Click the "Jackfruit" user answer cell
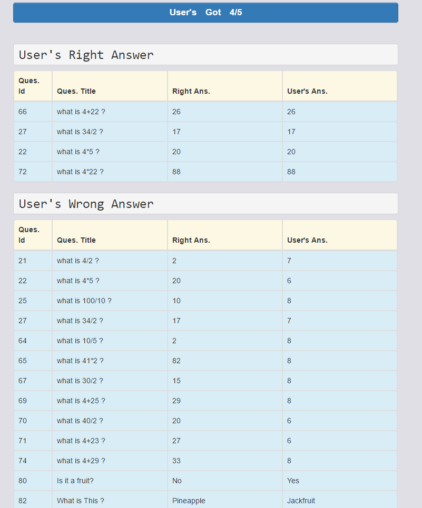Viewport: 422px width, 508px height. tap(301, 501)
